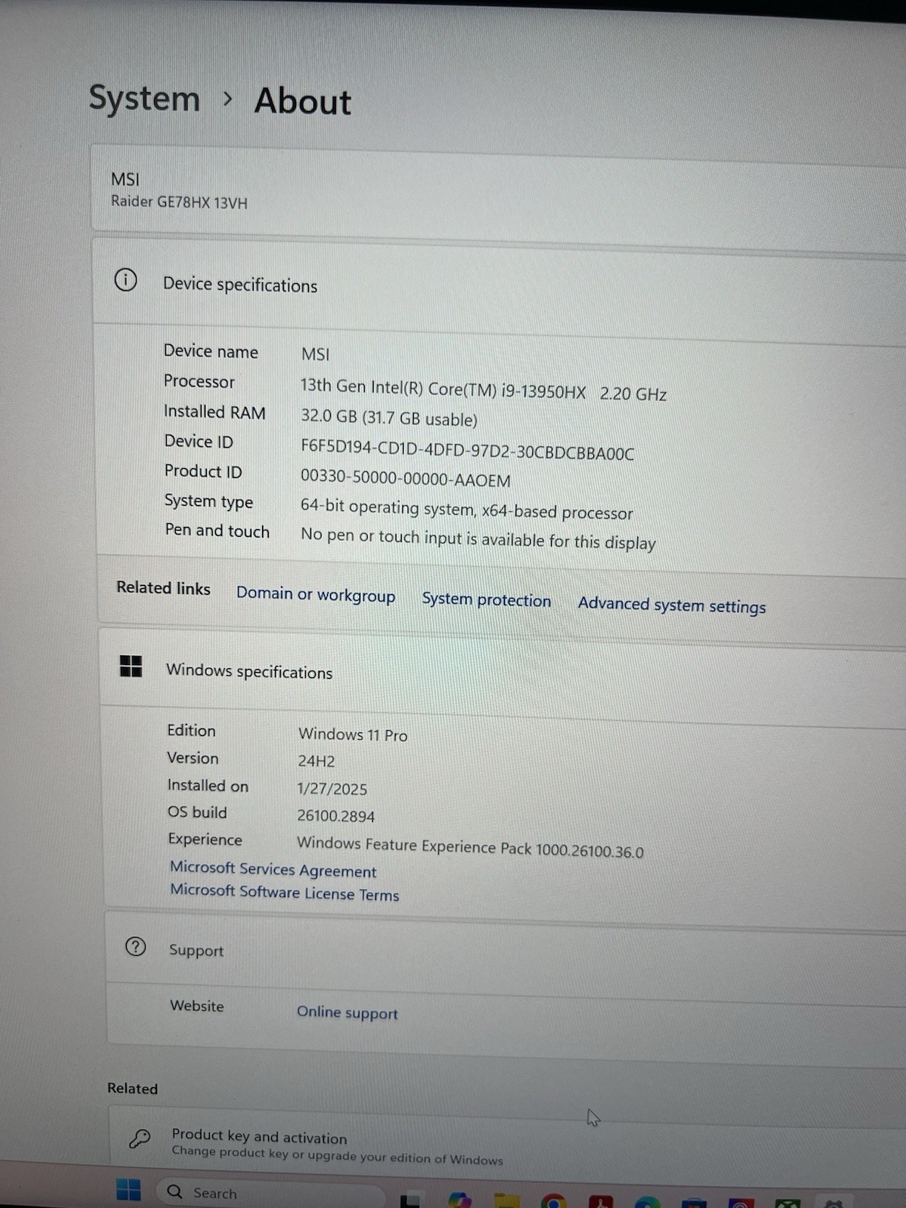Open Advanced system settings
The width and height of the screenshot is (906, 1208).
coord(672,605)
